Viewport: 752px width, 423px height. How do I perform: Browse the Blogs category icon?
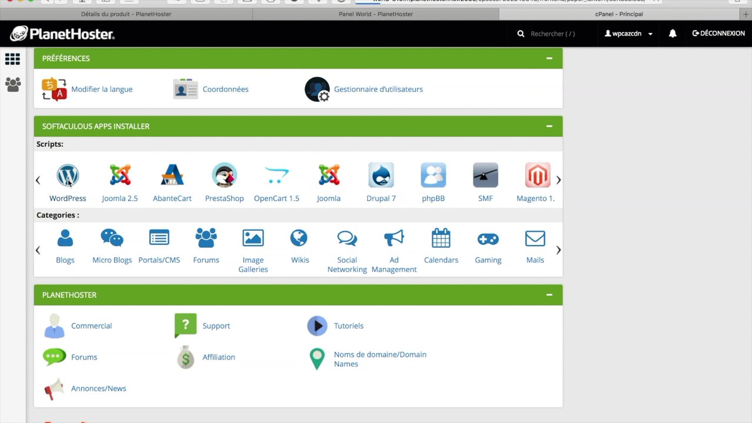click(65, 238)
